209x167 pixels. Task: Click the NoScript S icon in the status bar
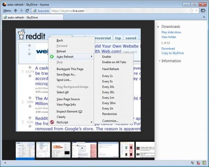tap(198, 163)
